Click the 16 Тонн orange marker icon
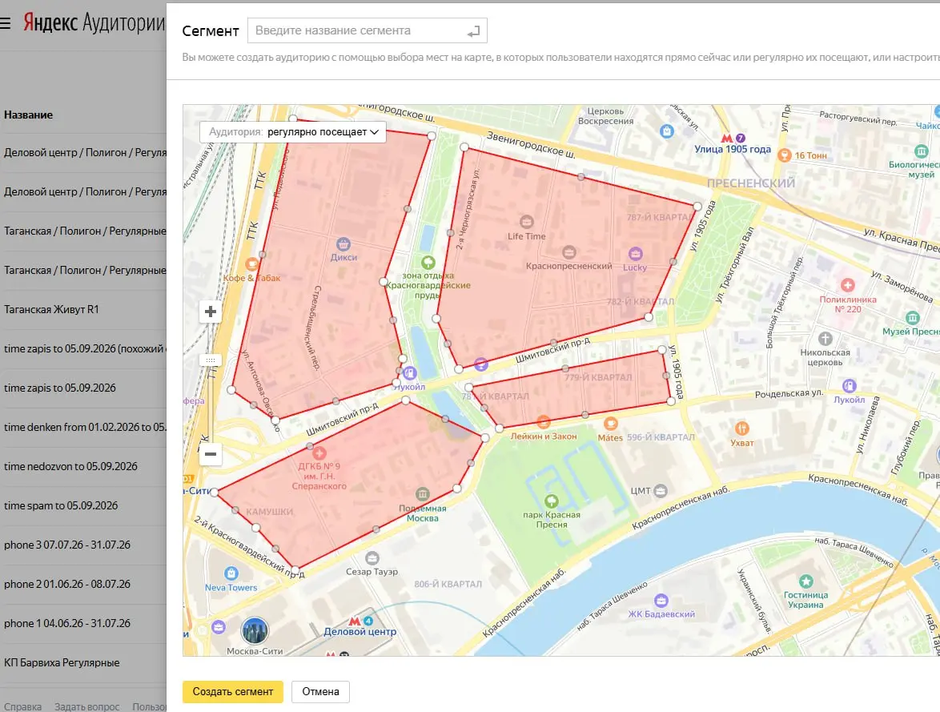This screenshot has width=940, height=712. click(784, 155)
